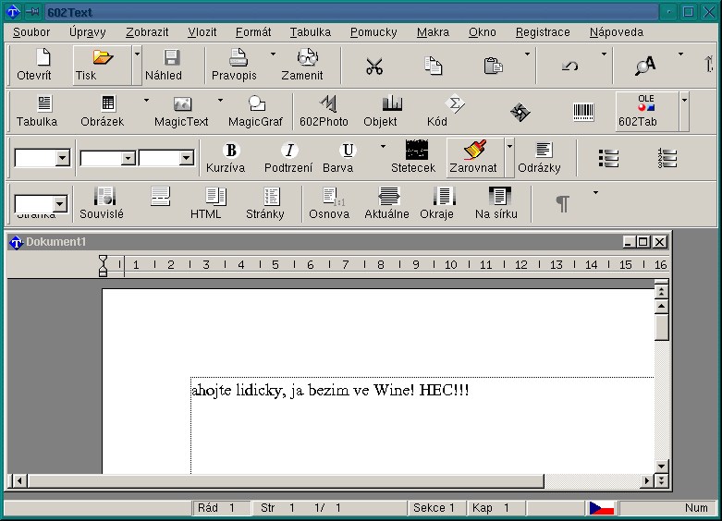This screenshot has height=521, width=722.
Task: Click the sigma formula icon above Kód
Action: pyautogui.click(x=455, y=103)
